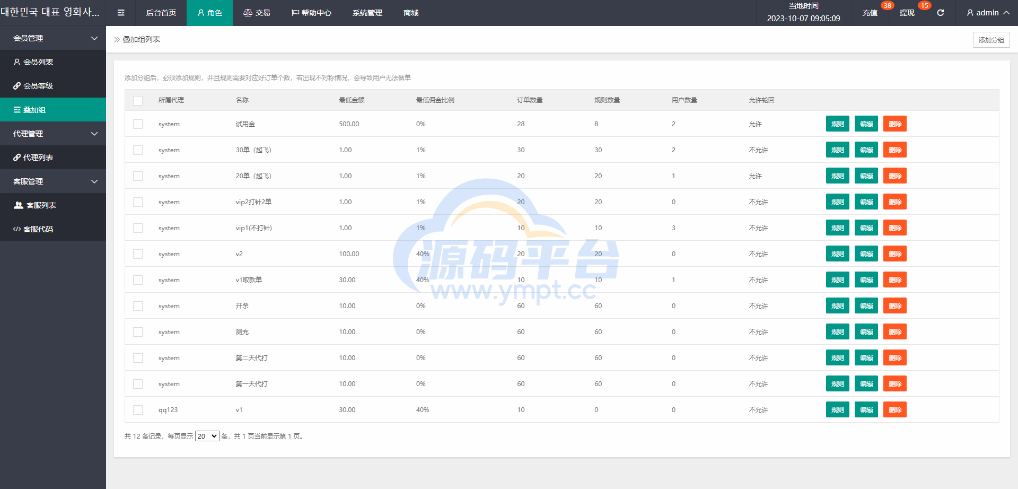
Task: Click 规则 for the 开杀 row
Action: [838, 305]
